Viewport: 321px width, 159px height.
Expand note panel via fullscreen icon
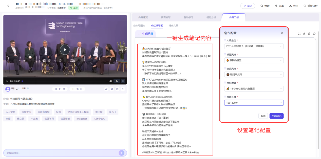(299, 33)
